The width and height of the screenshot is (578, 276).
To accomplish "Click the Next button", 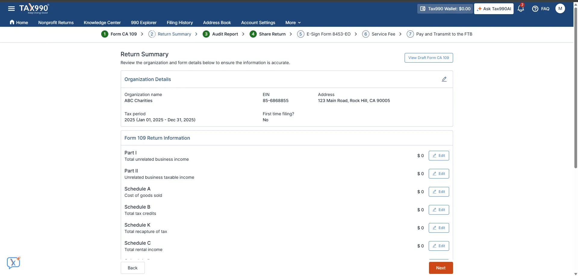I will (x=440, y=268).
